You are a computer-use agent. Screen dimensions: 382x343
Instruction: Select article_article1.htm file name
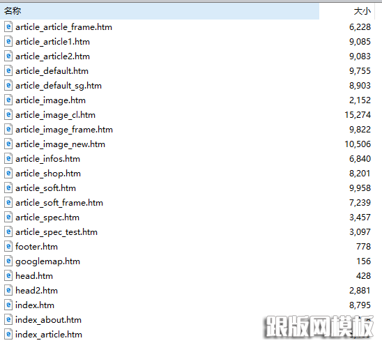tap(52, 42)
